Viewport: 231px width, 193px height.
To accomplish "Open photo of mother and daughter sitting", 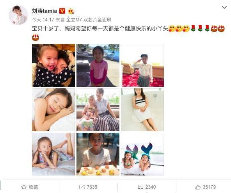I will coord(98,110).
